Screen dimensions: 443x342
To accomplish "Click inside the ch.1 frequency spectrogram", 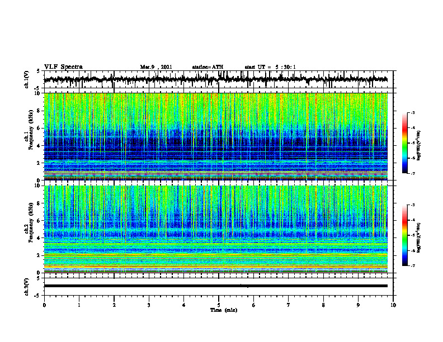I will (x=215, y=136).
